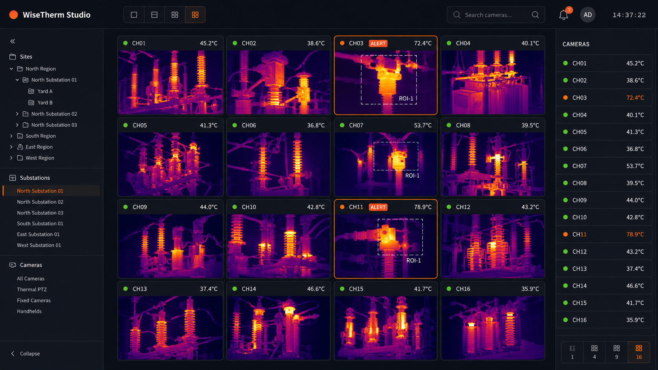Collapse the North Region tree node
The width and height of the screenshot is (658, 370).
coord(11,69)
